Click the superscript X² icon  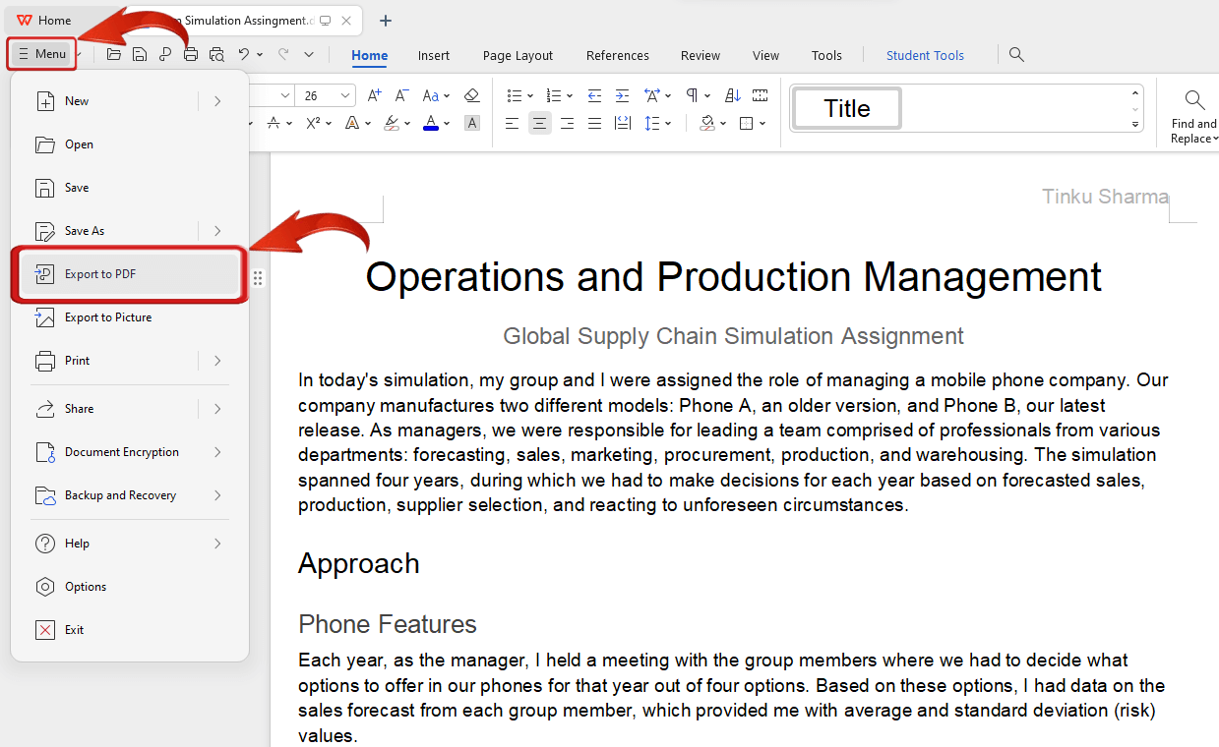[313, 123]
